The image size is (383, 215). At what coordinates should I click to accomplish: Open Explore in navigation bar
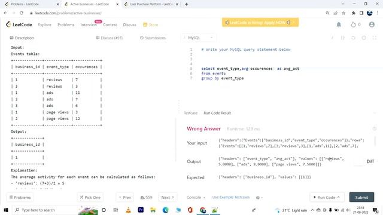(45, 24)
